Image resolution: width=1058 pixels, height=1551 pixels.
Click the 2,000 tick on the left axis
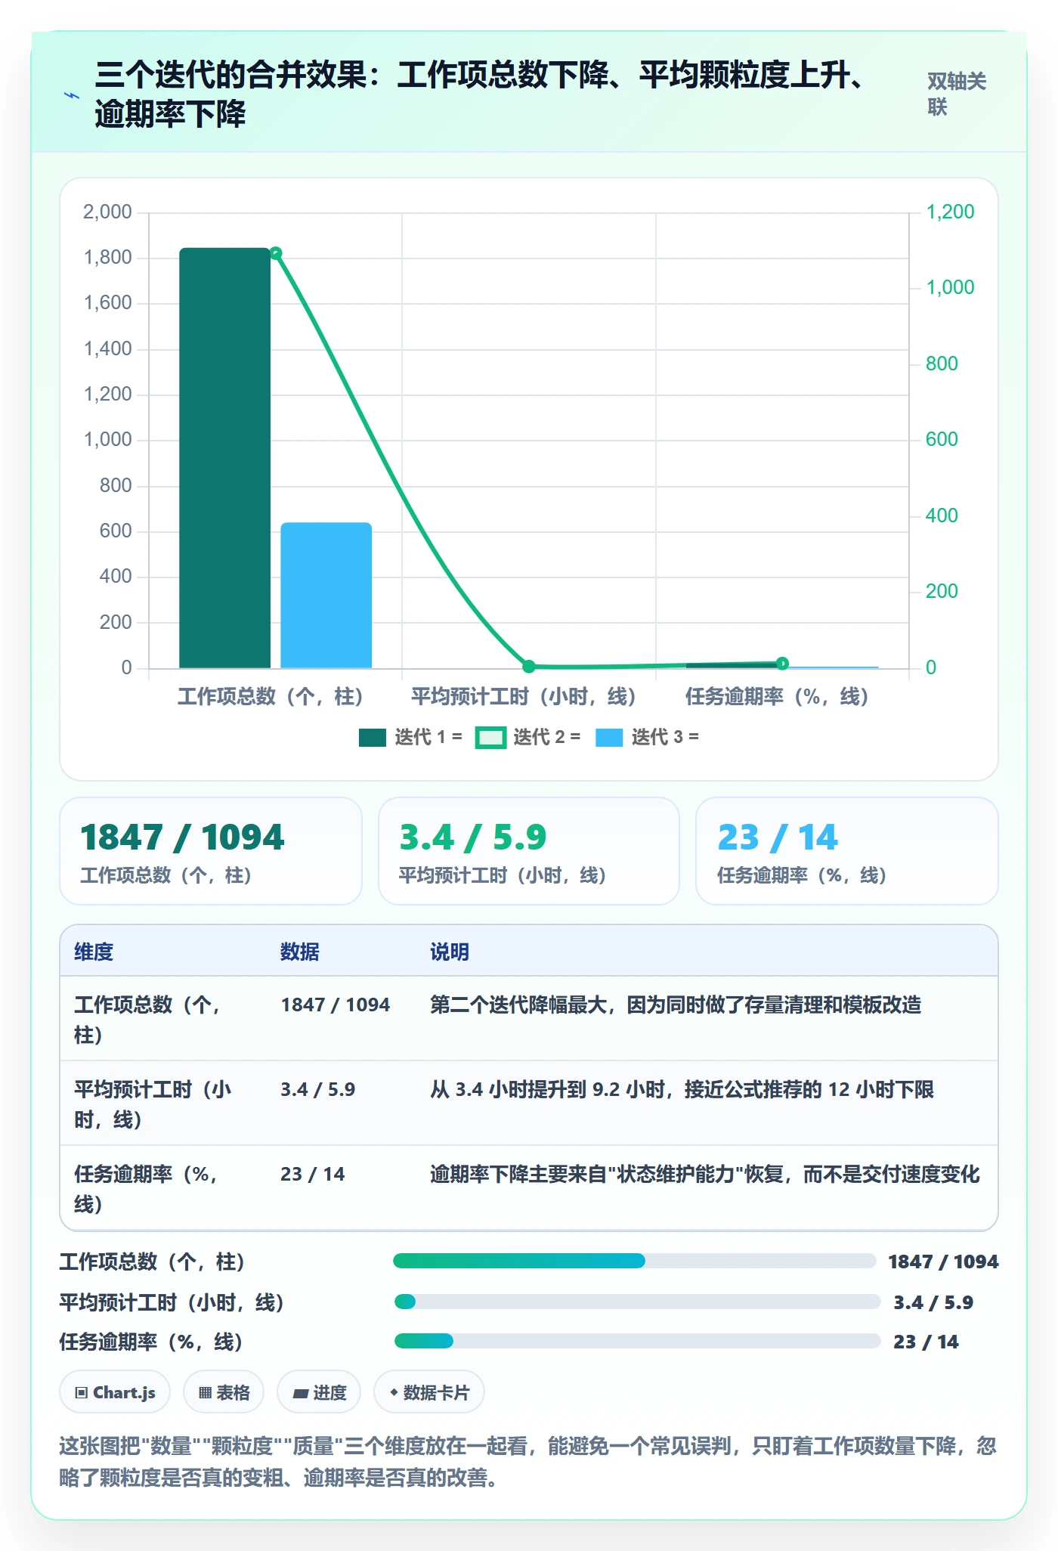[107, 212]
